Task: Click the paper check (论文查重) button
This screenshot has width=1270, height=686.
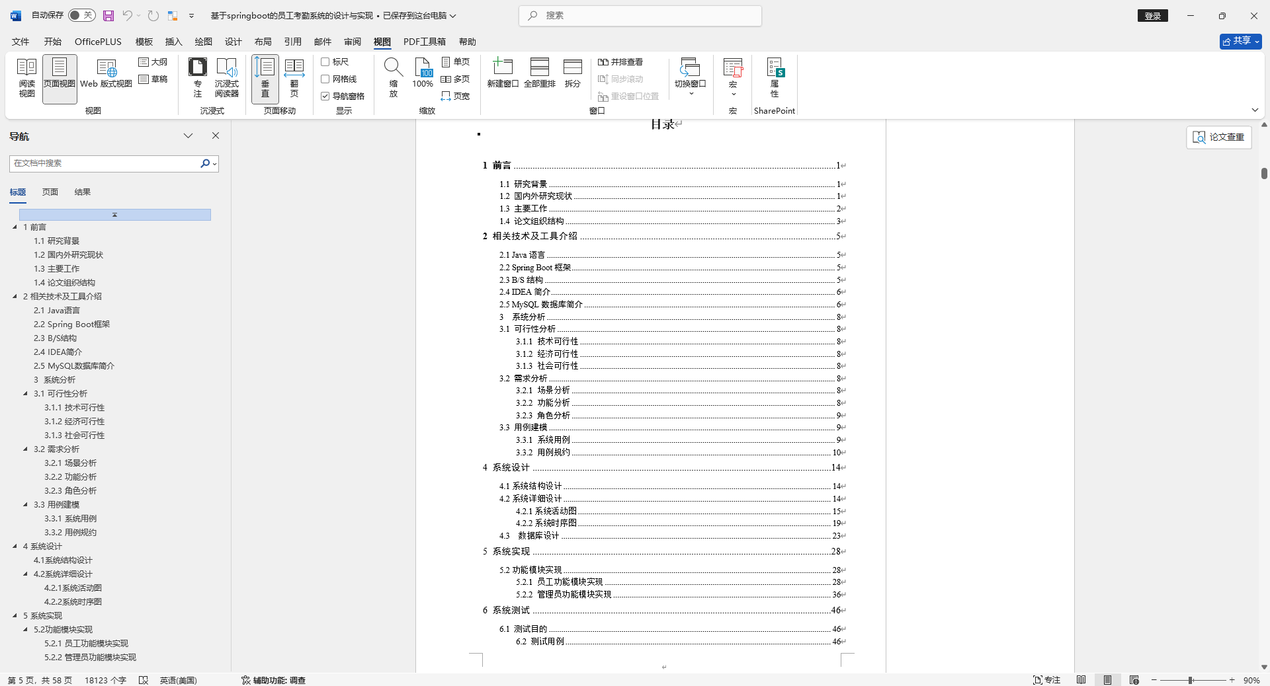Action: [1219, 137]
